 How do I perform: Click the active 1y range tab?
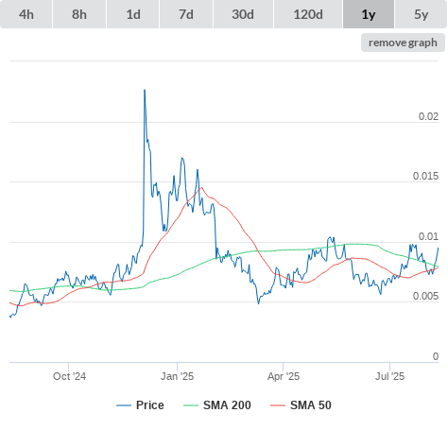[369, 14]
